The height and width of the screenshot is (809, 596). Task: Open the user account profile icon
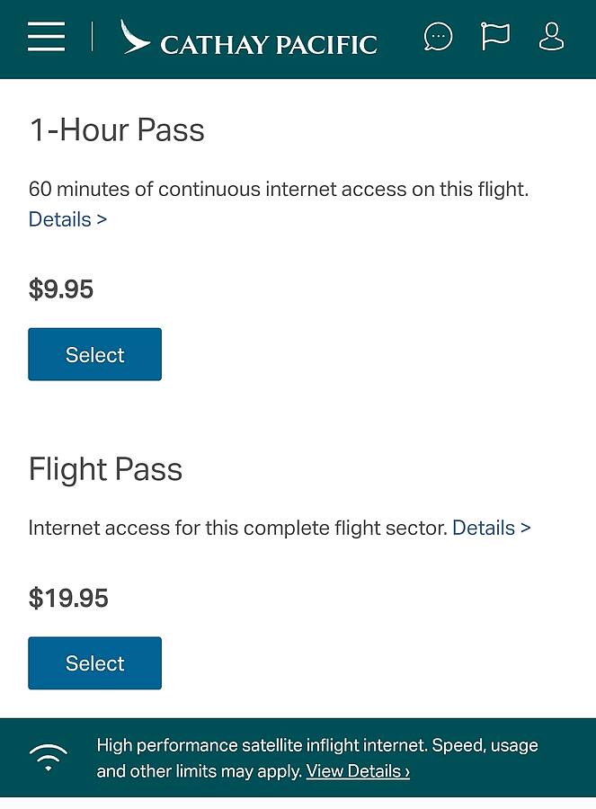pos(552,37)
